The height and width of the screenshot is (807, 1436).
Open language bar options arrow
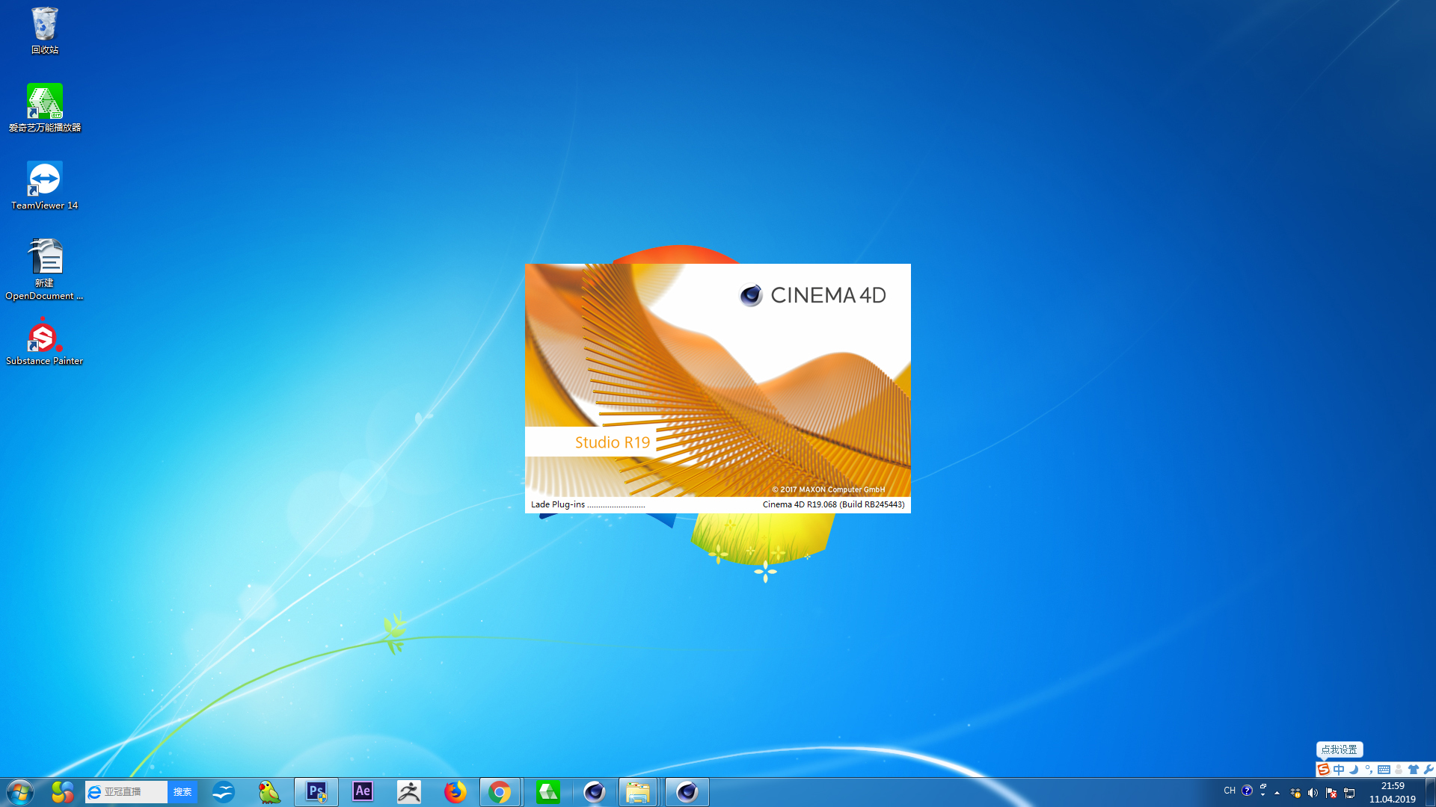tap(1263, 795)
